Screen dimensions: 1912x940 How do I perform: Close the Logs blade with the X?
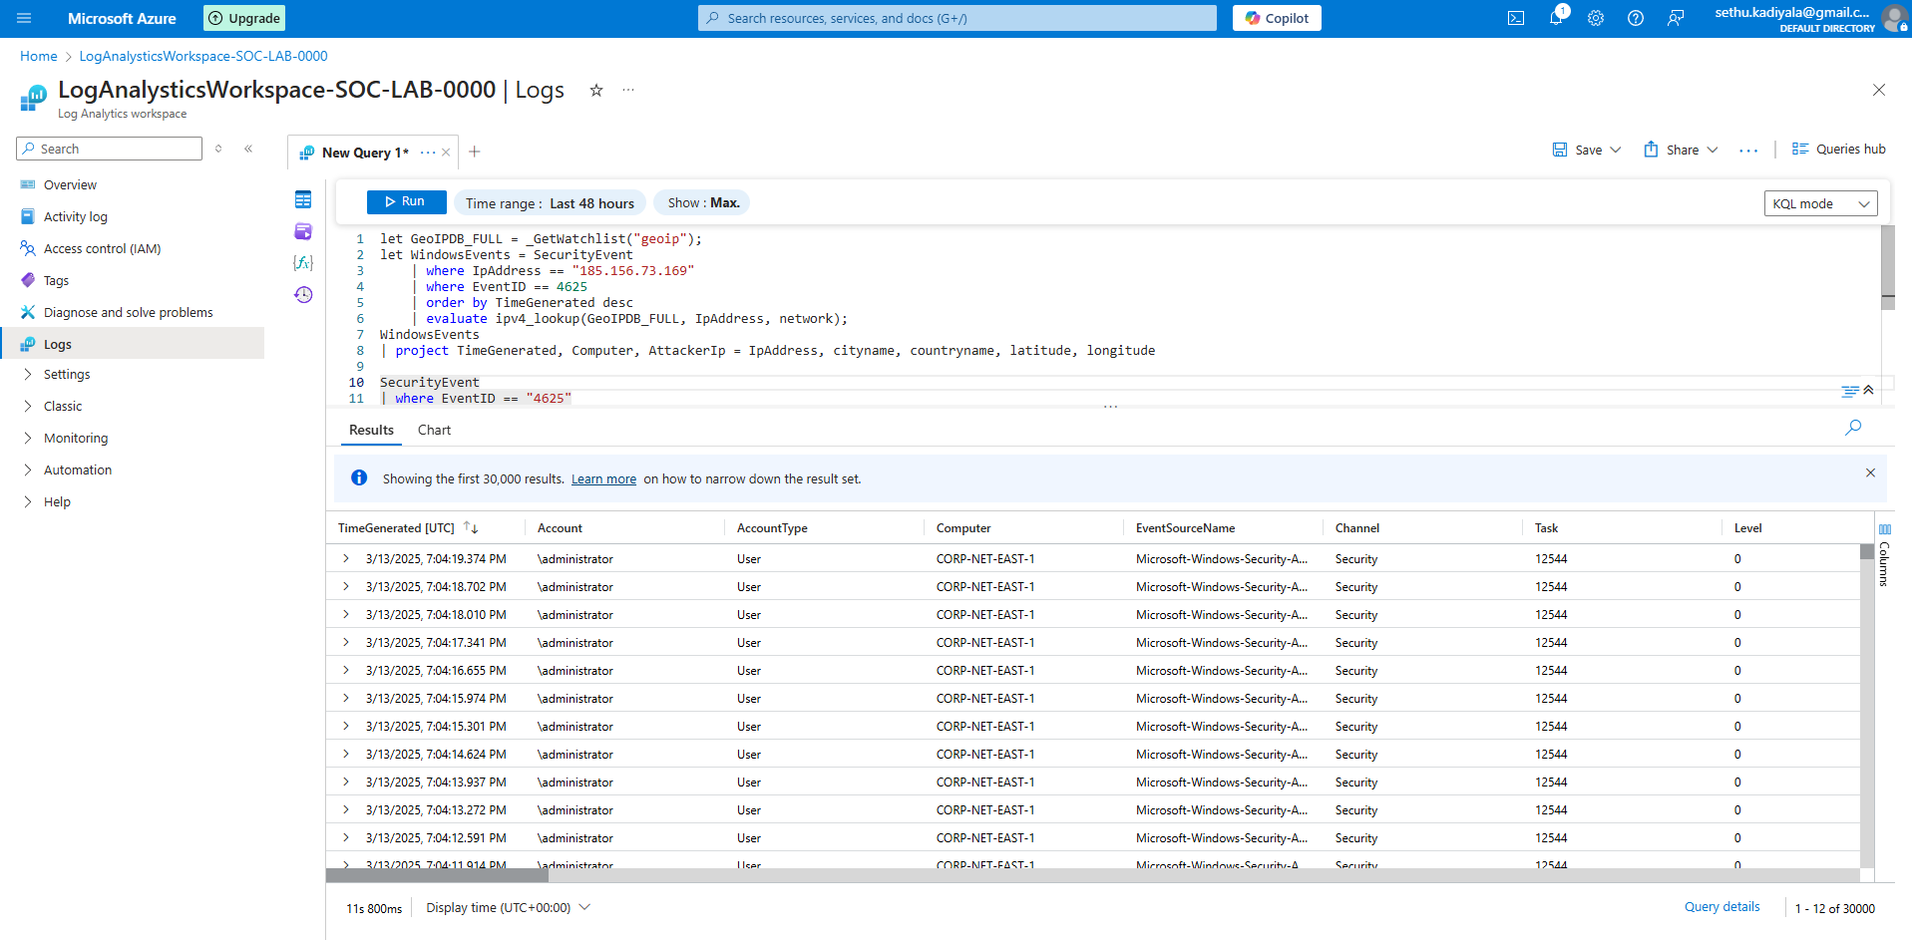tap(1879, 90)
